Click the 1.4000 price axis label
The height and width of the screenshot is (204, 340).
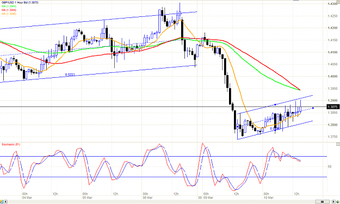[333, 76]
